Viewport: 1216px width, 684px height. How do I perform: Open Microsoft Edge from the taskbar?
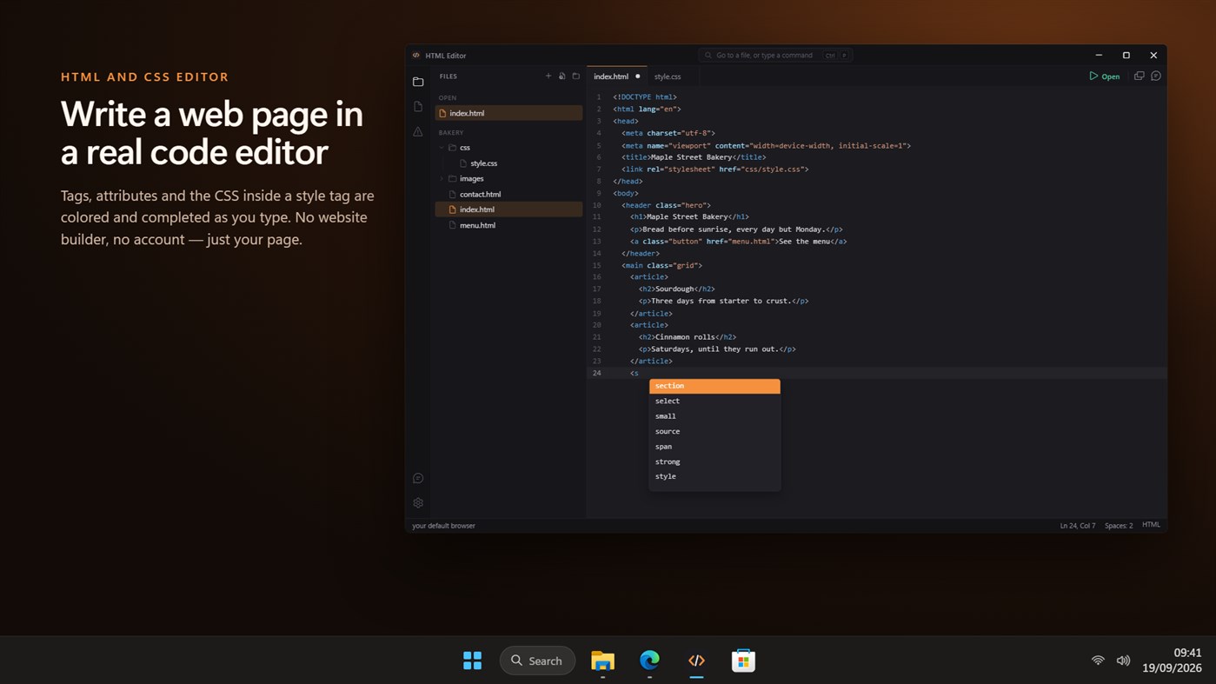(649, 661)
